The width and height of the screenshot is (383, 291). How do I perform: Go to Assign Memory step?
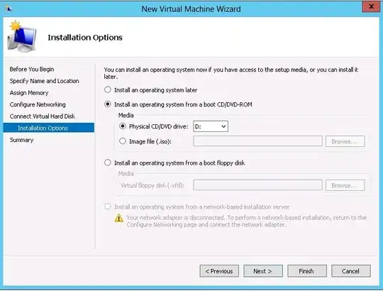29,93
